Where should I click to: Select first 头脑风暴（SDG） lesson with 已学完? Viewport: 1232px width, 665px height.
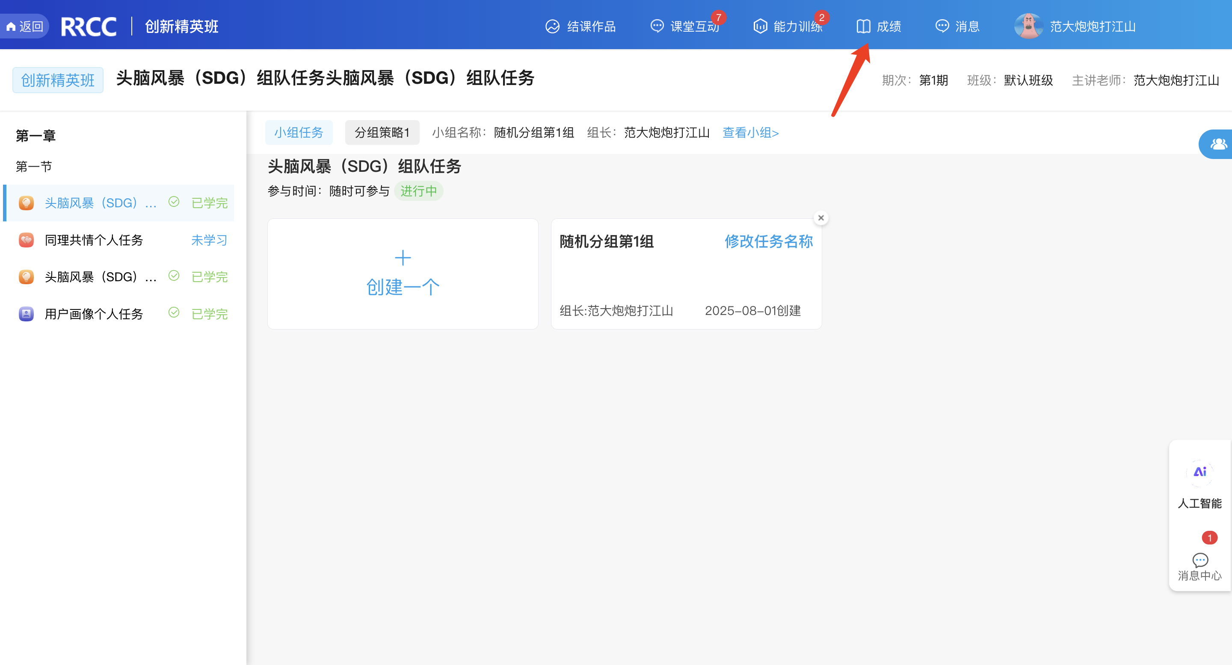119,203
